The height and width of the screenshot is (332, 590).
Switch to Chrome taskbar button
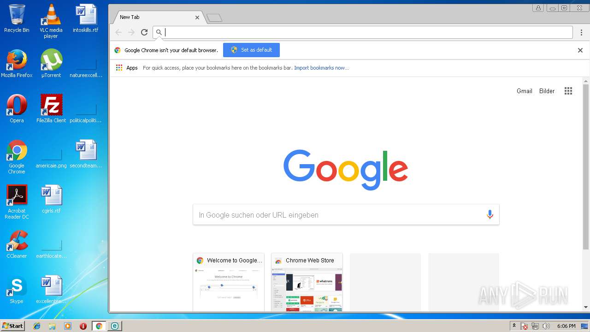click(x=99, y=326)
